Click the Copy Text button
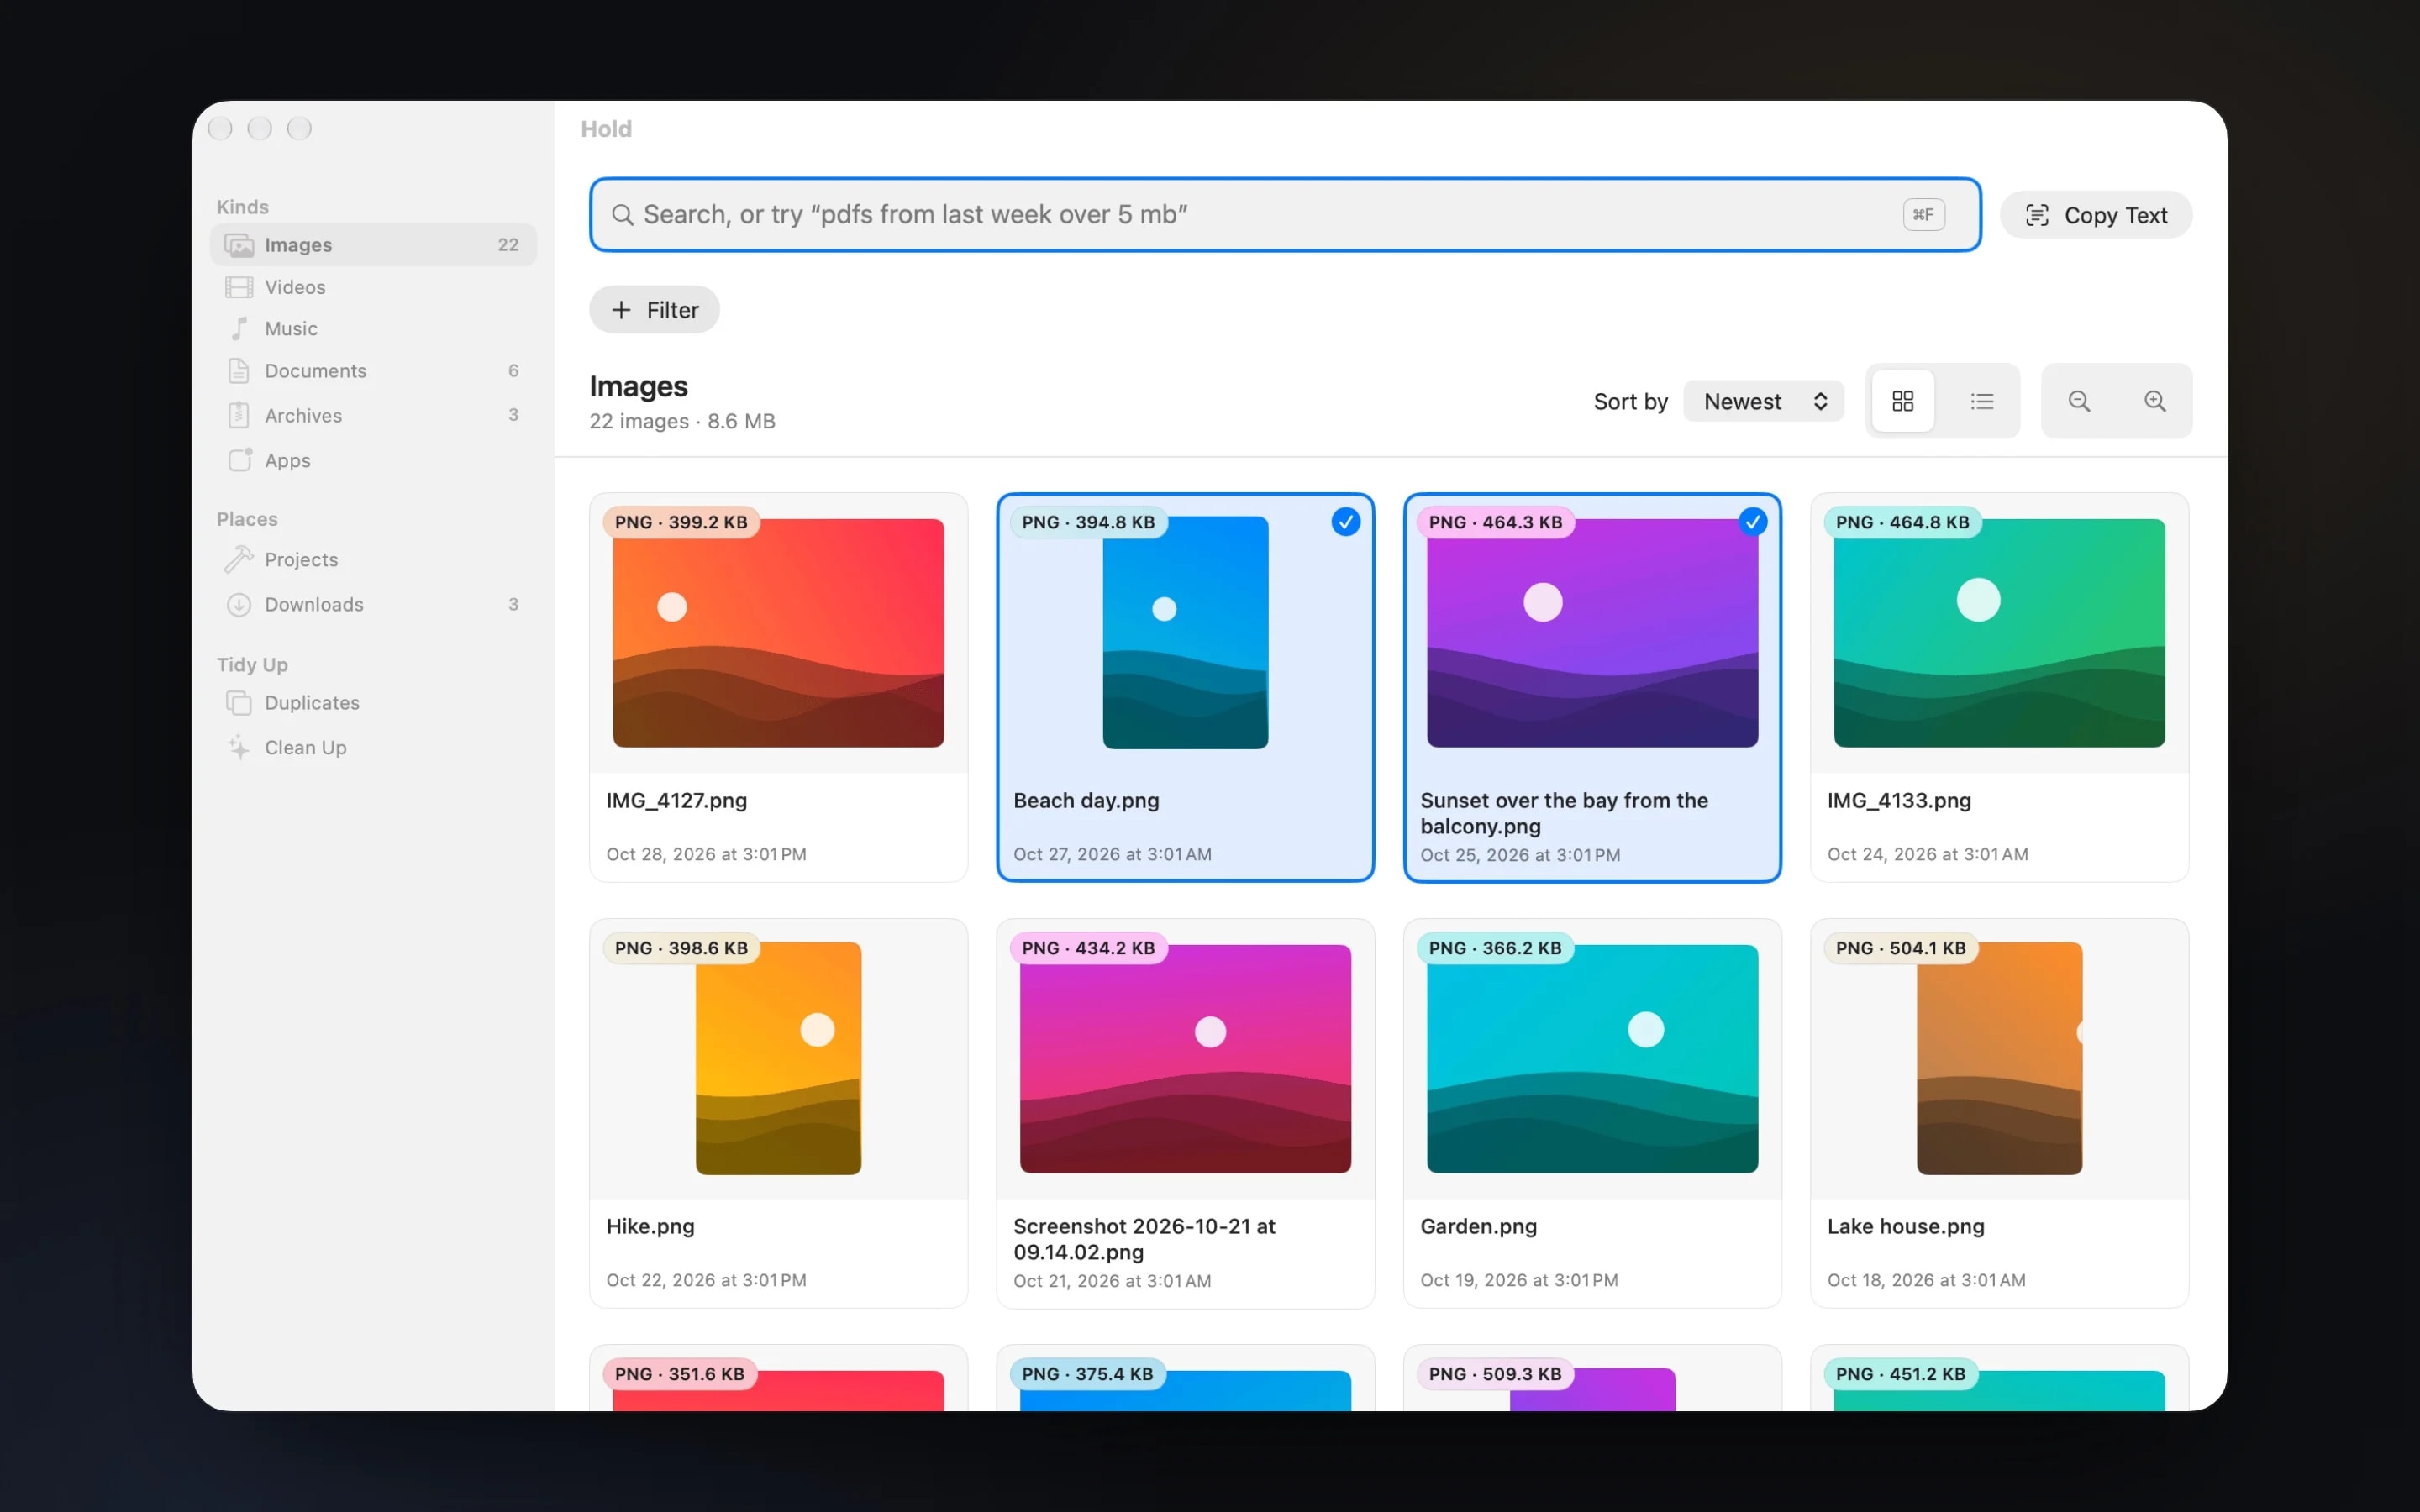The width and height of the screenshot is (2420, 1512). pos(2096,215)
